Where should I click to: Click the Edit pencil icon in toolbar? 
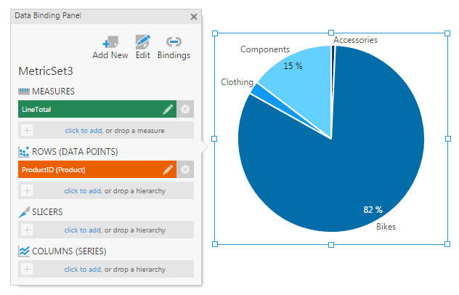click(x=143, y=42)
